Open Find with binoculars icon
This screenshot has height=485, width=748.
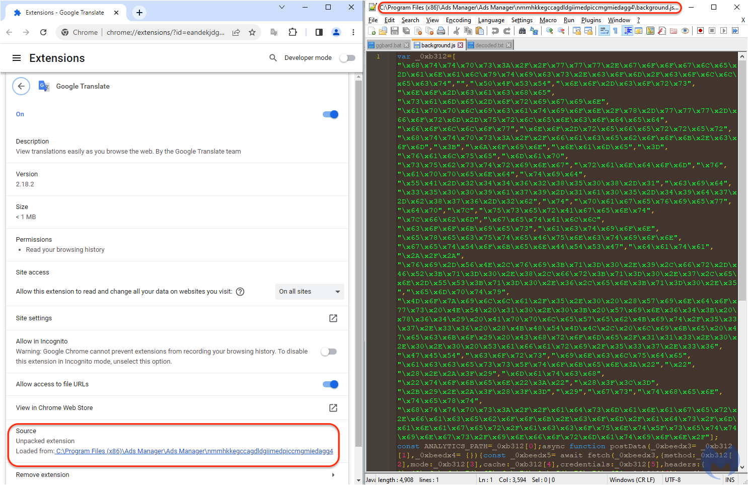coord(522,31)
